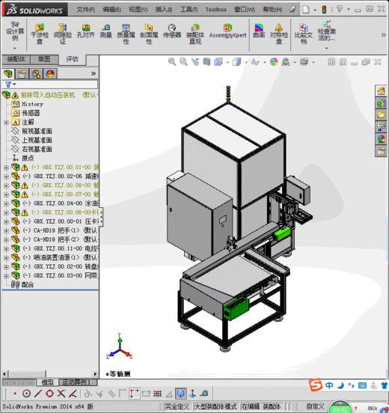Expand GBX.YZJ.00.02-06 component
389x413 pixels.
(6, 177)
